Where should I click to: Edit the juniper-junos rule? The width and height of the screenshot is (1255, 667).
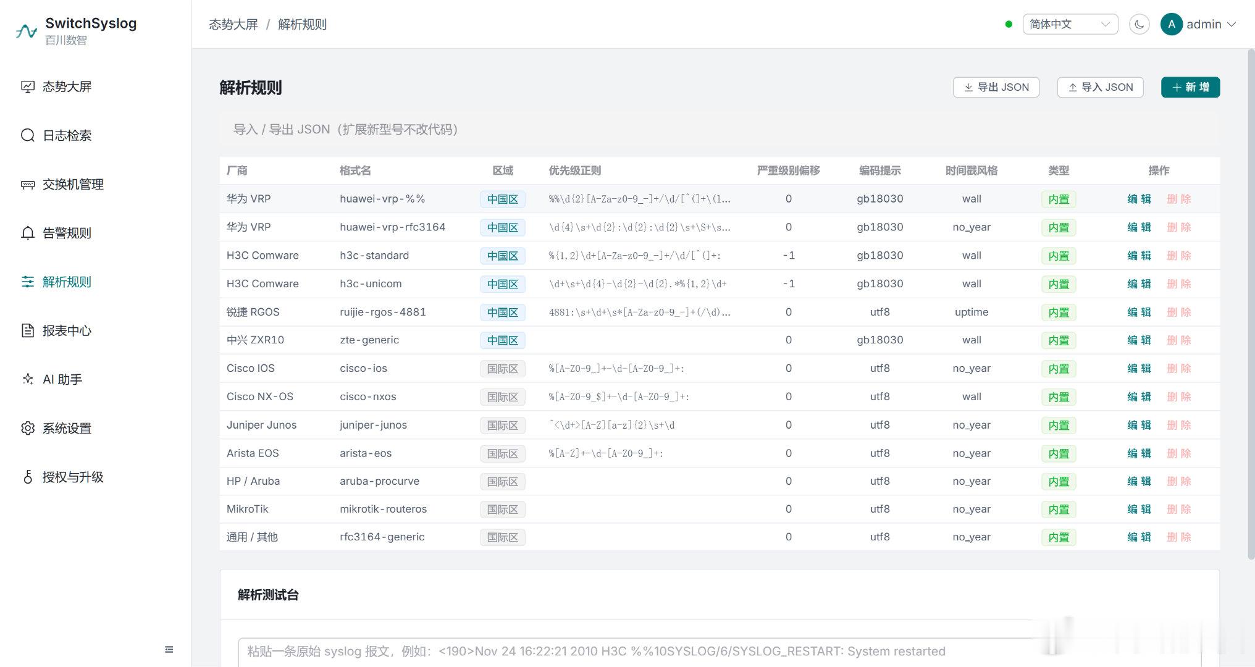pos(1139,425)
